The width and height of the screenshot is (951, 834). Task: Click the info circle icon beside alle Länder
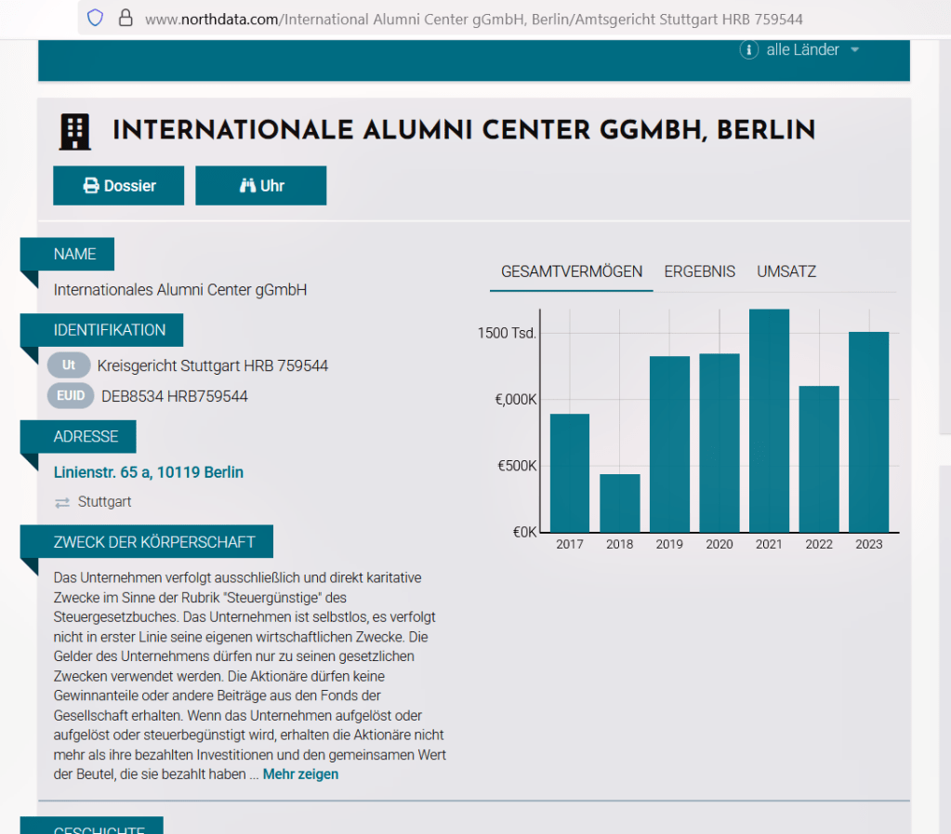pyautogui.click(x=748, y=50)
